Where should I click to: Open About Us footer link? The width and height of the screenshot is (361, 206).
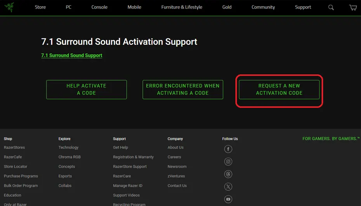pos(175,147)
